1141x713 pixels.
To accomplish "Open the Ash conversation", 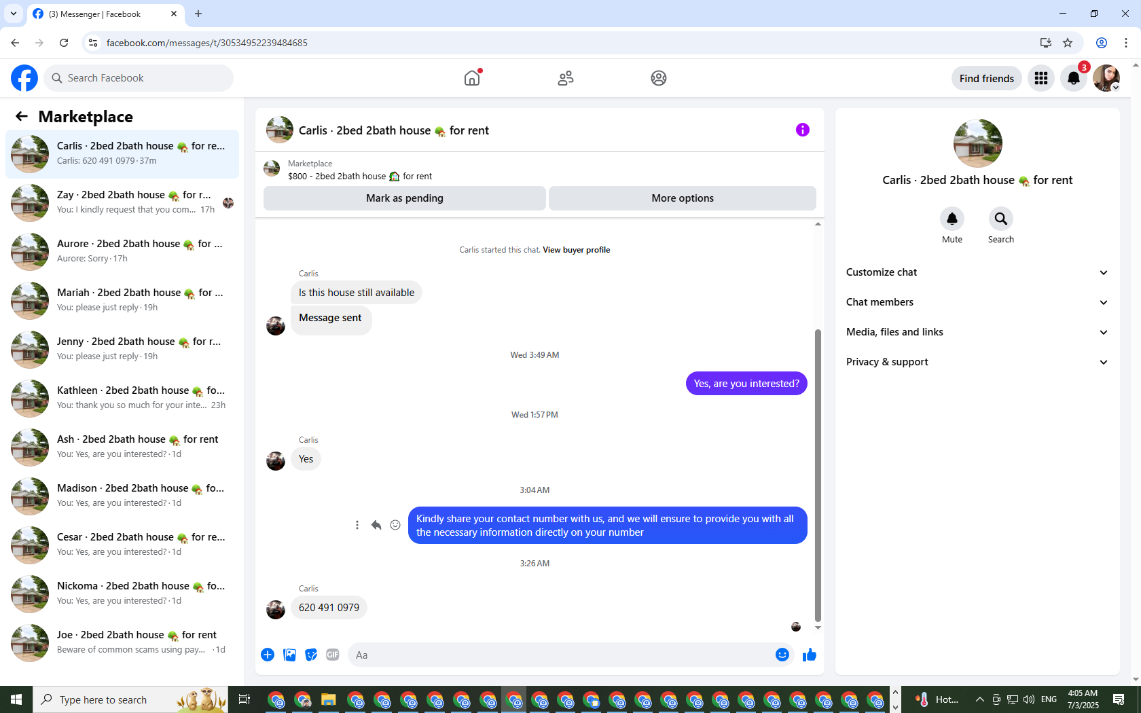I will tap(122, 447).
